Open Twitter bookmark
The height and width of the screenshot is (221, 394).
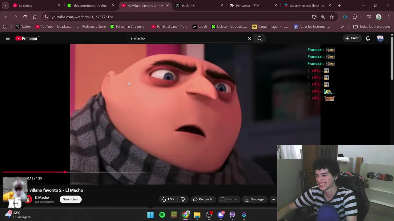[23, 27]
